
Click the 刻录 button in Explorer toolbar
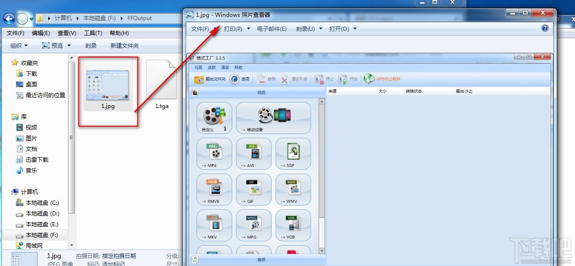click(91, 45)
